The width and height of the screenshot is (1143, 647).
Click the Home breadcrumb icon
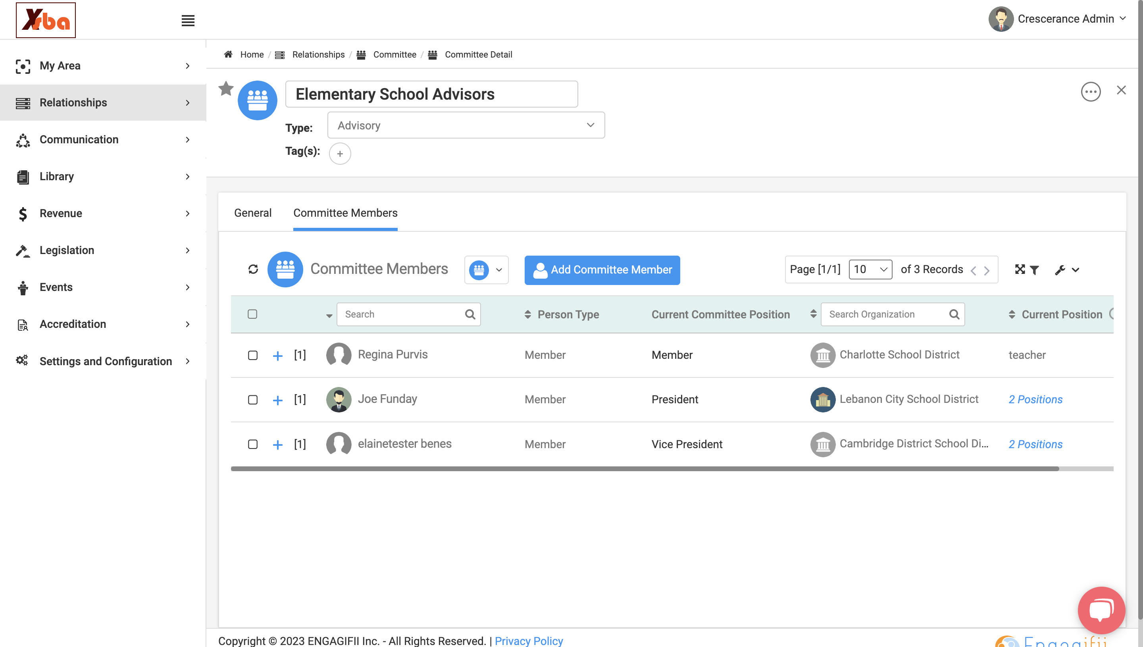[228, 54]
